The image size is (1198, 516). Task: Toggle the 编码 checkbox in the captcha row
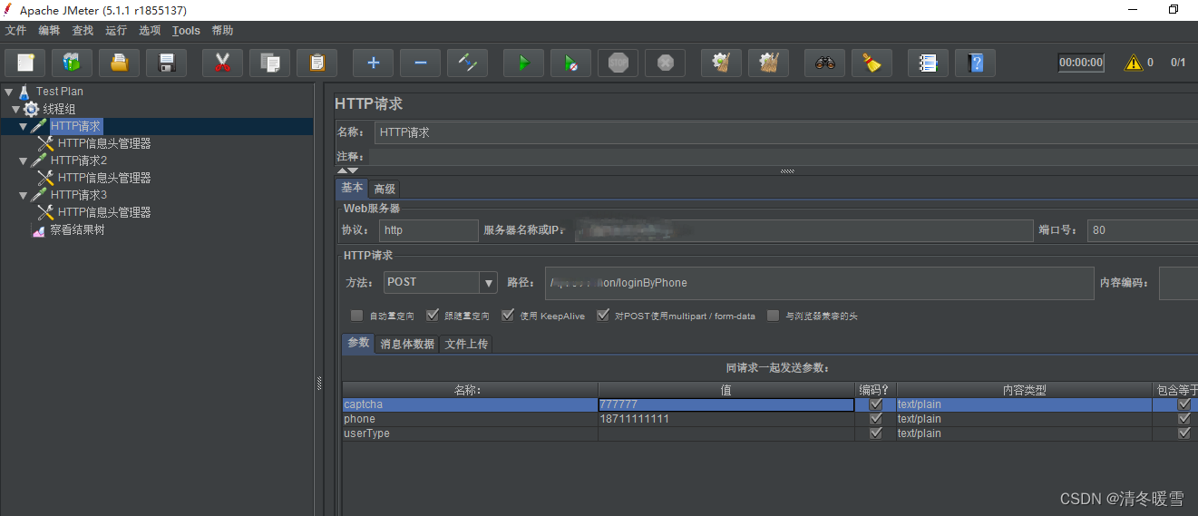[x=875, y=404]
